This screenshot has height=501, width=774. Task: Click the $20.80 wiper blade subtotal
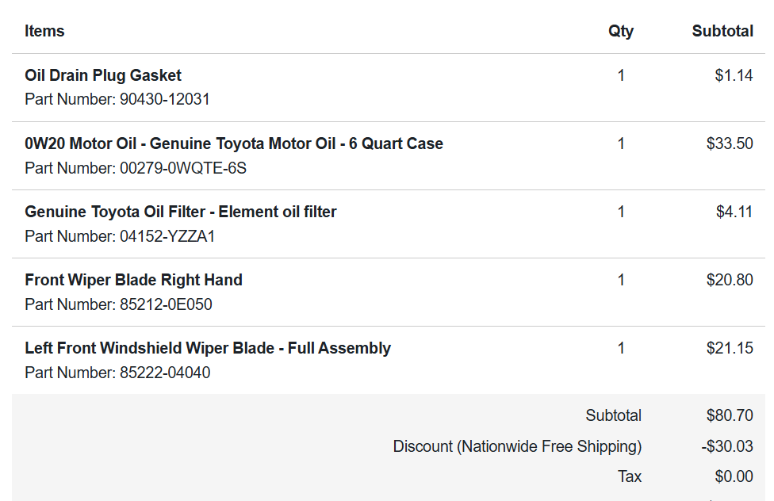730,280
